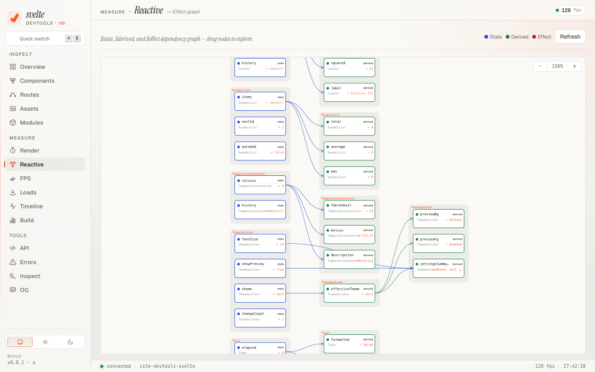Viewport: 595px width, 372px height.
Task: Select the items state node
Action: click(x=260, y=101)
